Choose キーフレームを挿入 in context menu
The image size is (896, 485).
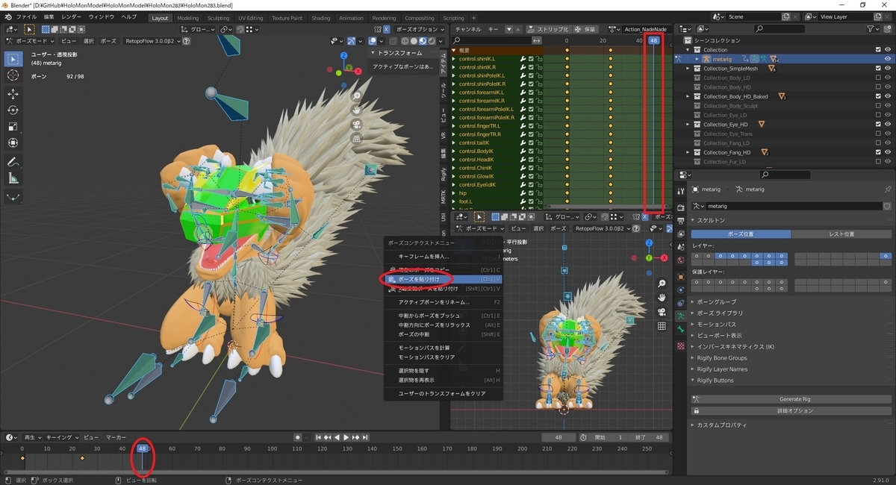(444, 256)
